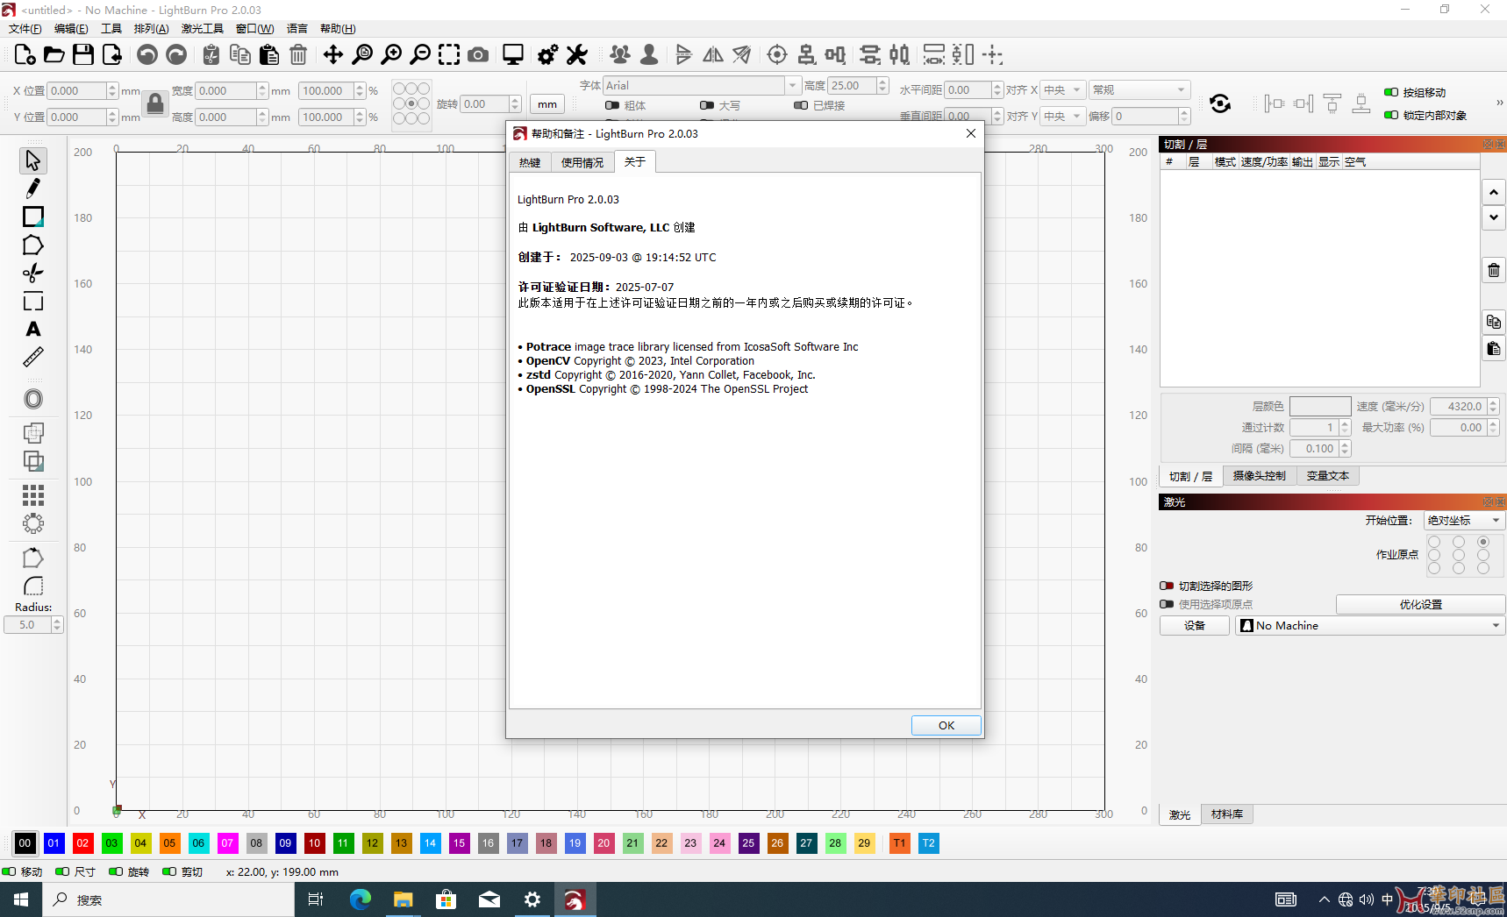Toggle the 旋转 switch in status bar
The height and width of the screenshot is (917, 1507).
[x=116, y=871]
